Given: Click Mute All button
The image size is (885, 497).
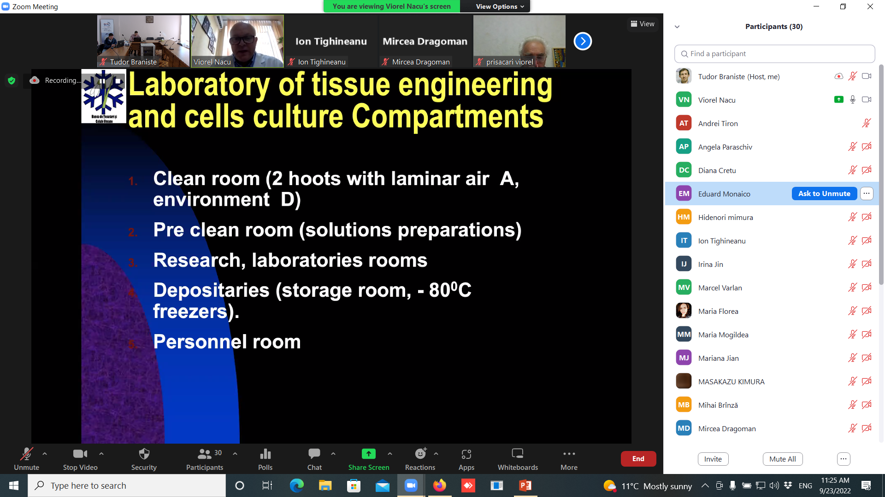Looking at the screenshot, I should pos(783,459).
